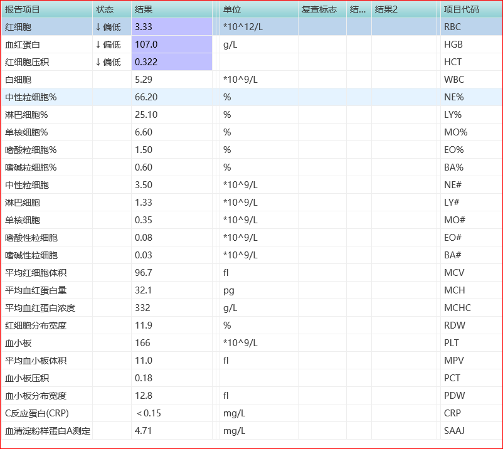
Task: Click the 96.7 MCV result
Action: point(144,273)
